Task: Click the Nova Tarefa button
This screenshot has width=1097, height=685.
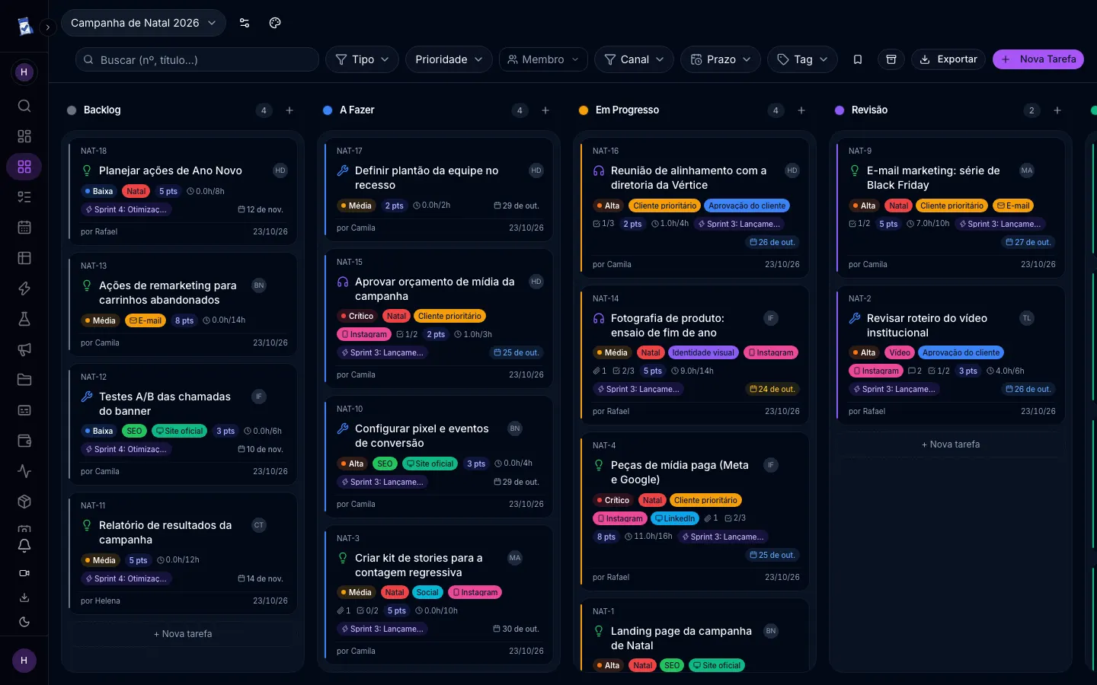Action: (x=1038, y=59)
